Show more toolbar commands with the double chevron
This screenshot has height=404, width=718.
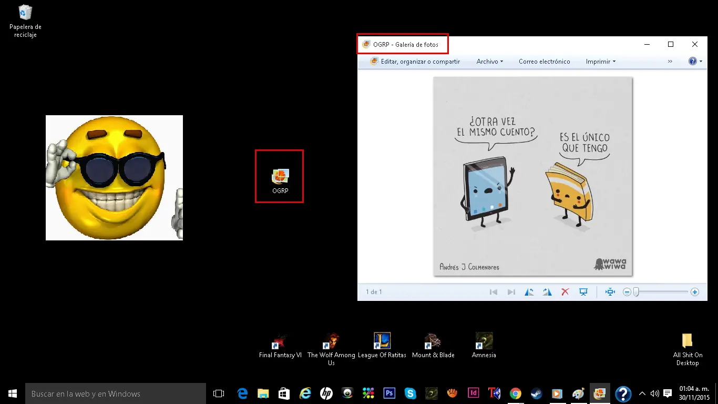670,62
